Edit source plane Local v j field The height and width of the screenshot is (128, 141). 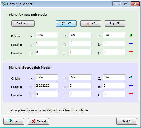pyautogui.click(x=80, y=94)
